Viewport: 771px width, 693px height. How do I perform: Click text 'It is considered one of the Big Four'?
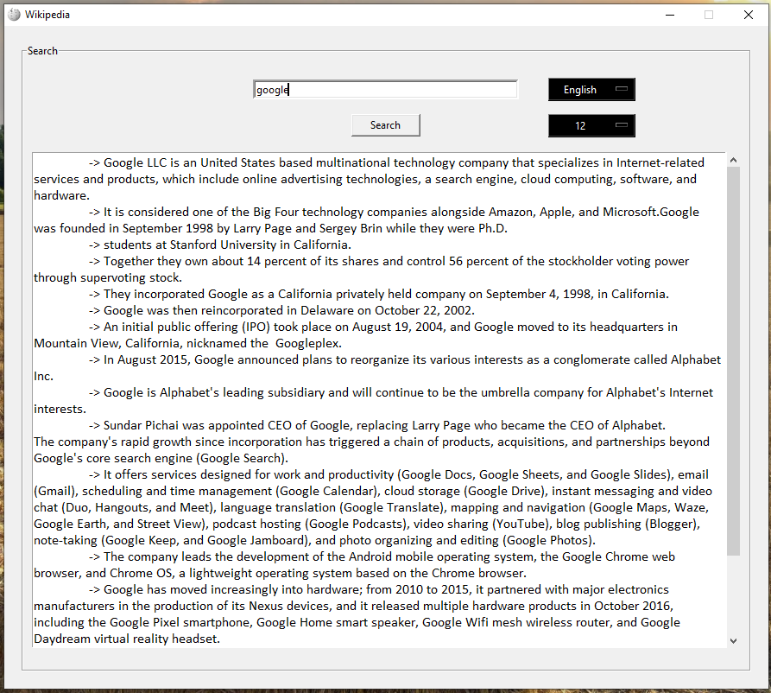tap(200, 212)
